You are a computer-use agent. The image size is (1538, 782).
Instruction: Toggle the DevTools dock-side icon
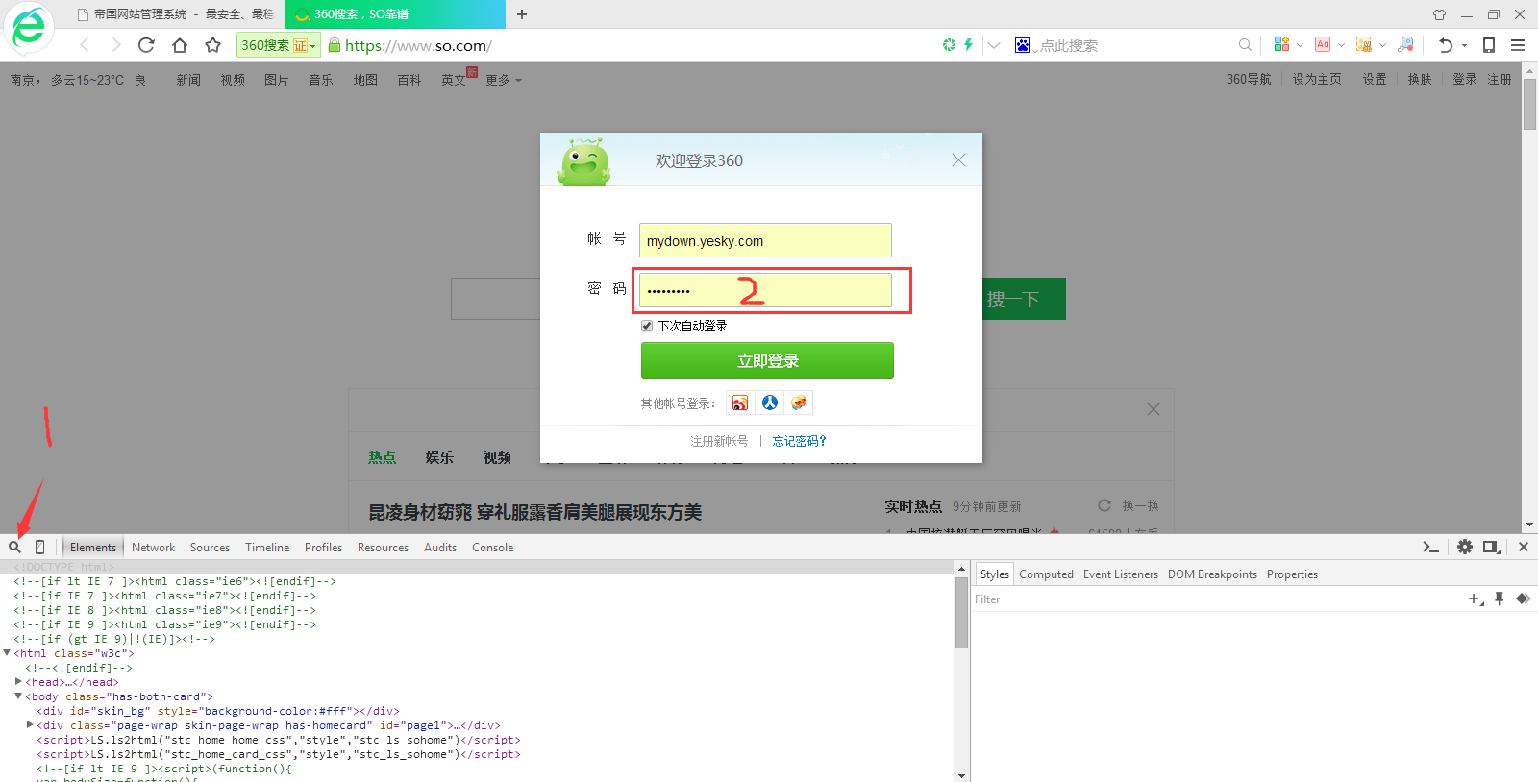[1491, 547]
